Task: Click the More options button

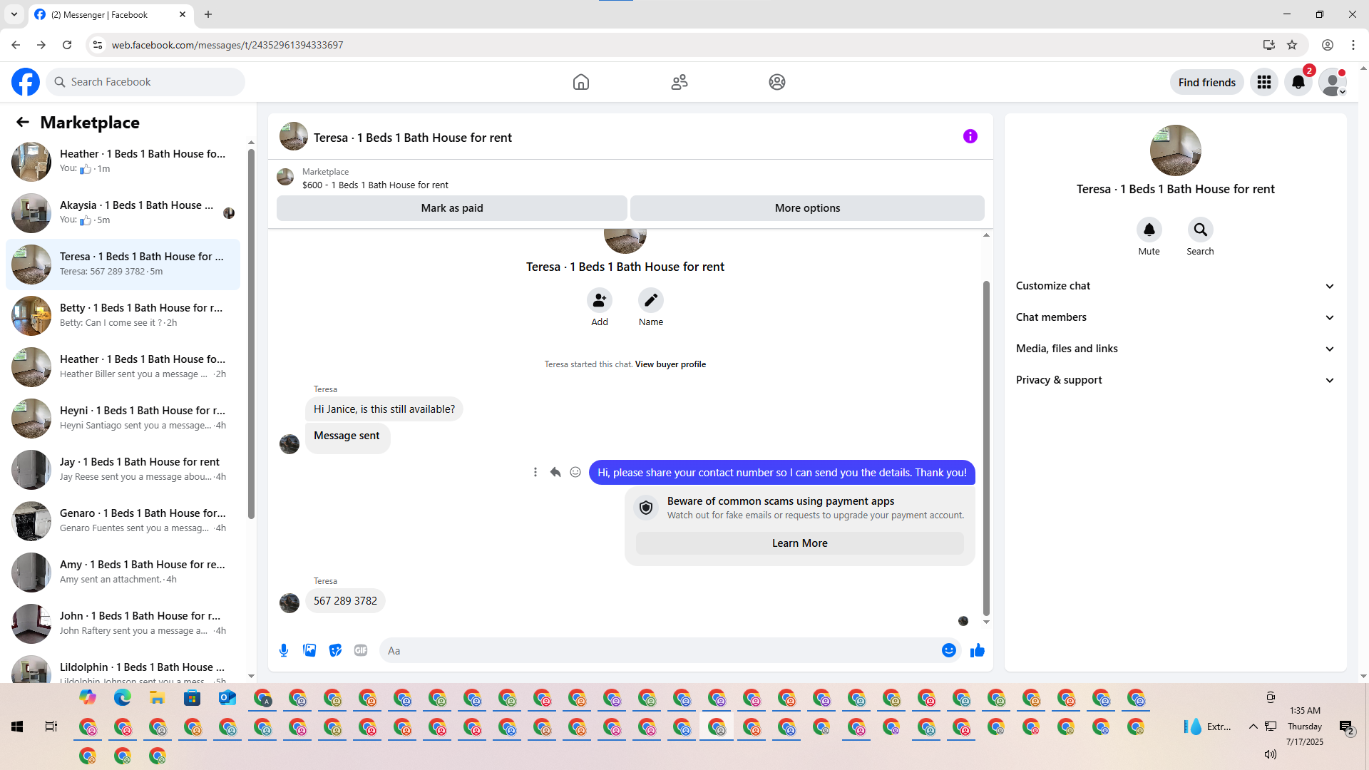Action: 807,208
